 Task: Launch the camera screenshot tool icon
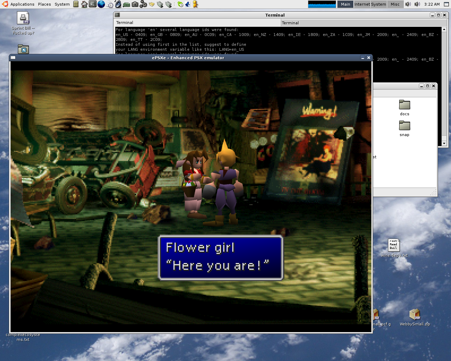click(x=135, y=4)
